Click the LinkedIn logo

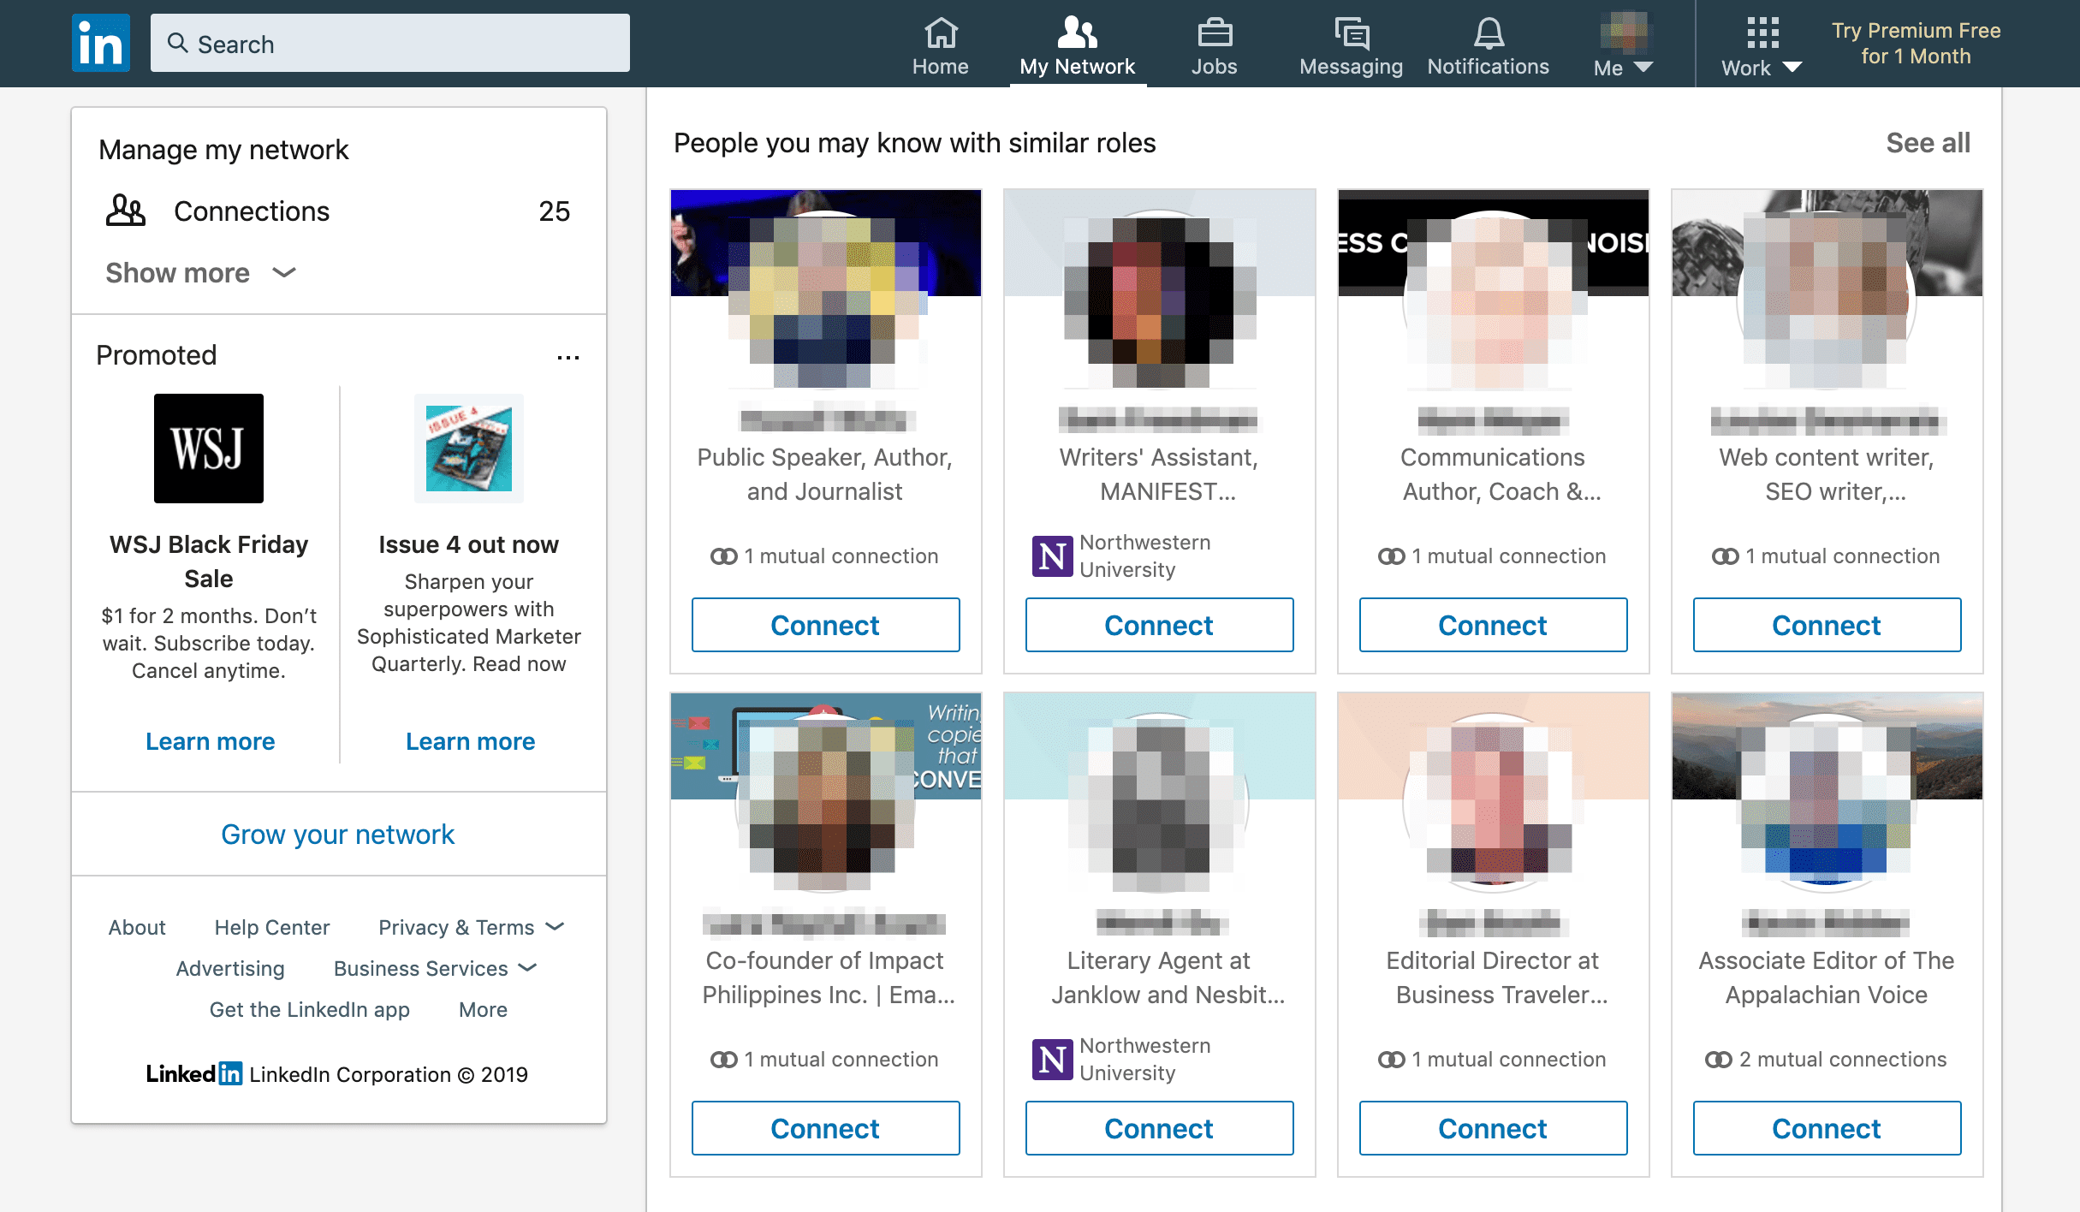coord(100,42)
